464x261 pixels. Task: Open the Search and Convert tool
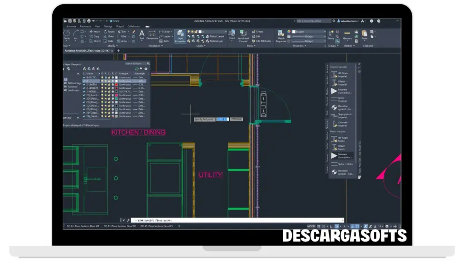[x=243, y=36]
